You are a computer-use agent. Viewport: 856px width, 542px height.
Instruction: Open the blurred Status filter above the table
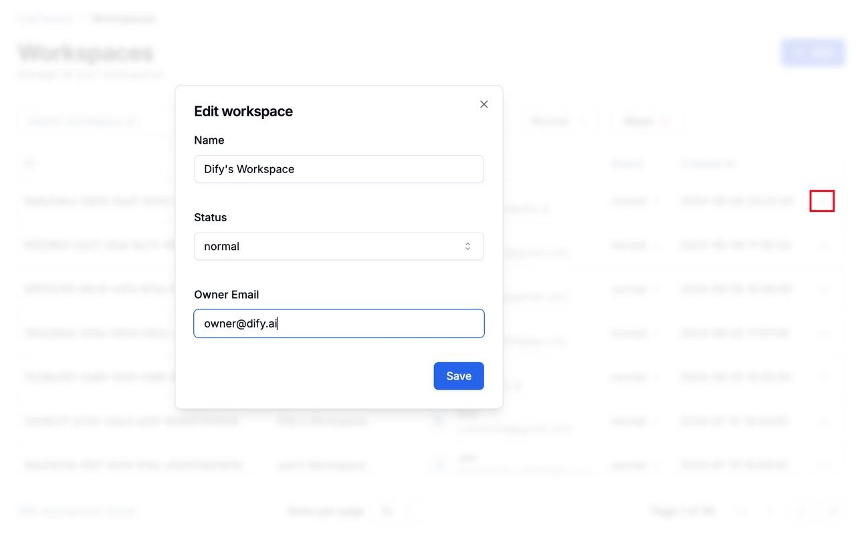click(x=558, y=121)
